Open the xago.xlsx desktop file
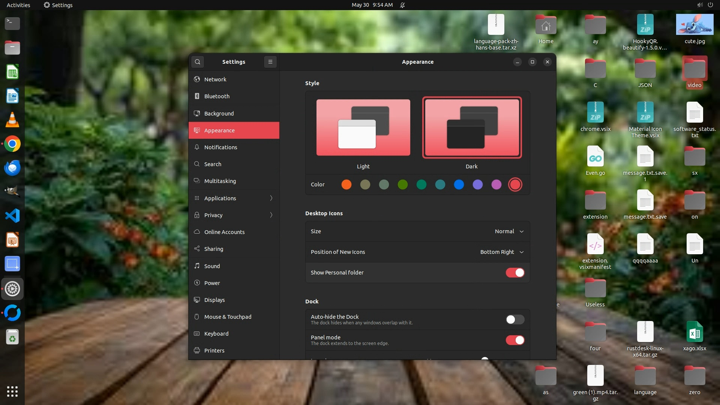720x405 pixels. click(694, 332)
